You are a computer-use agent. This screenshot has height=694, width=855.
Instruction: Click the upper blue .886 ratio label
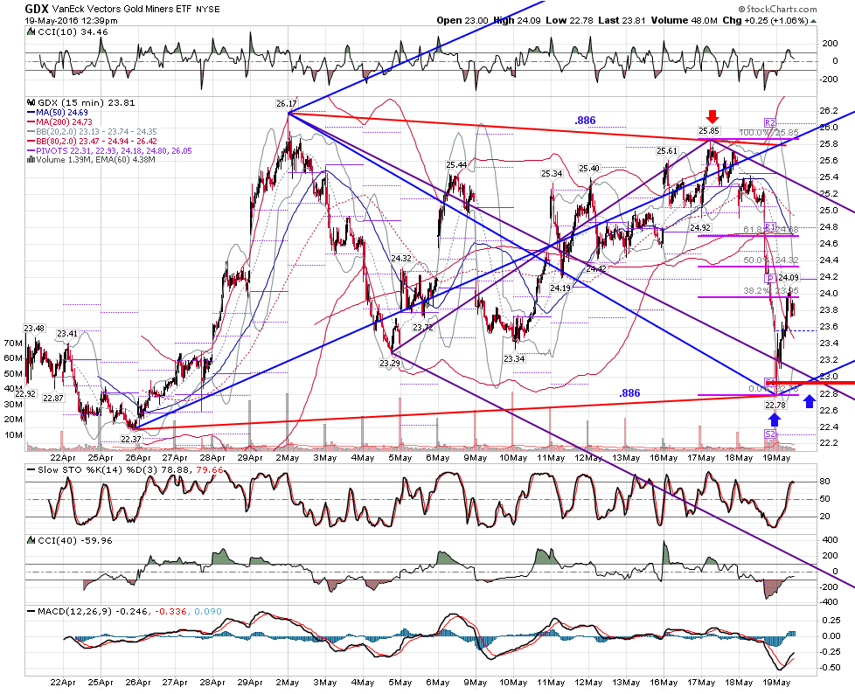point(585,121)
